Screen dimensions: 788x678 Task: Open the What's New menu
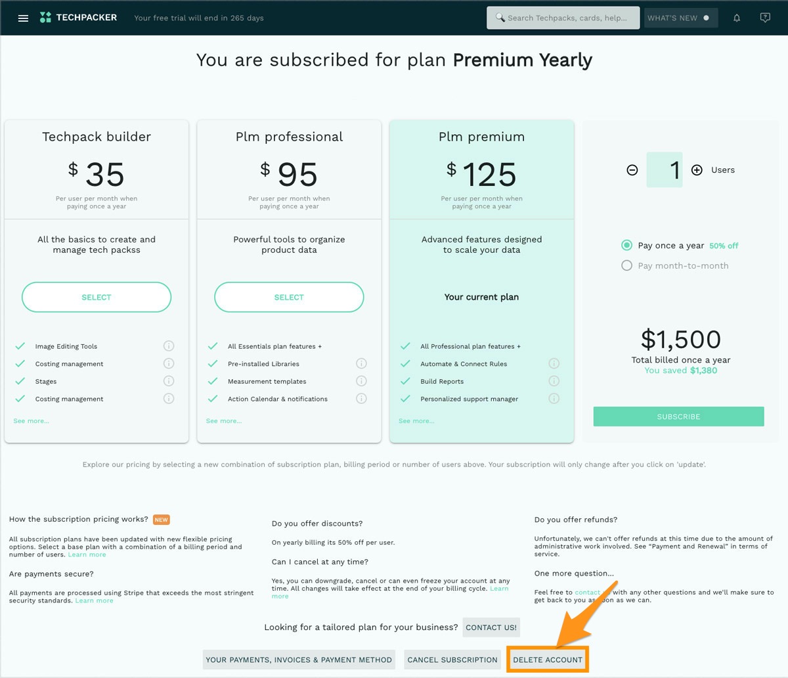click(680, 18)
